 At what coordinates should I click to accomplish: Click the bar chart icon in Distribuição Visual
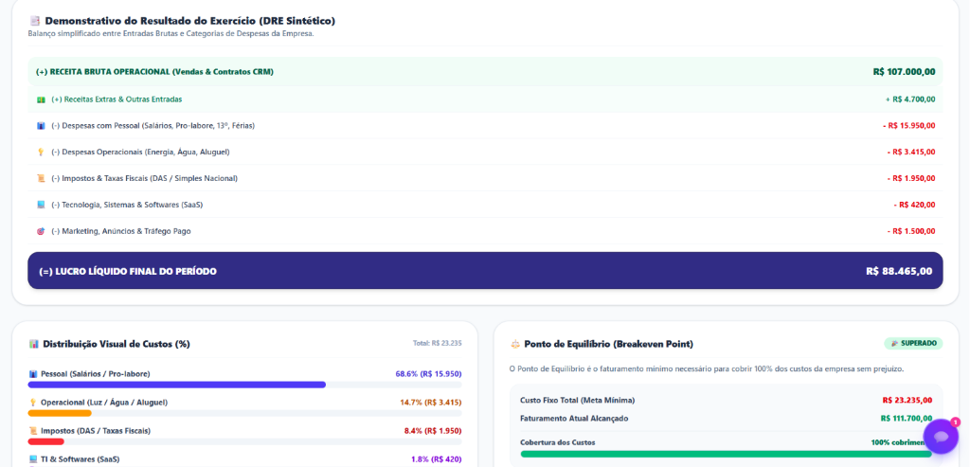pyautogui.click(x=33, y=344)
